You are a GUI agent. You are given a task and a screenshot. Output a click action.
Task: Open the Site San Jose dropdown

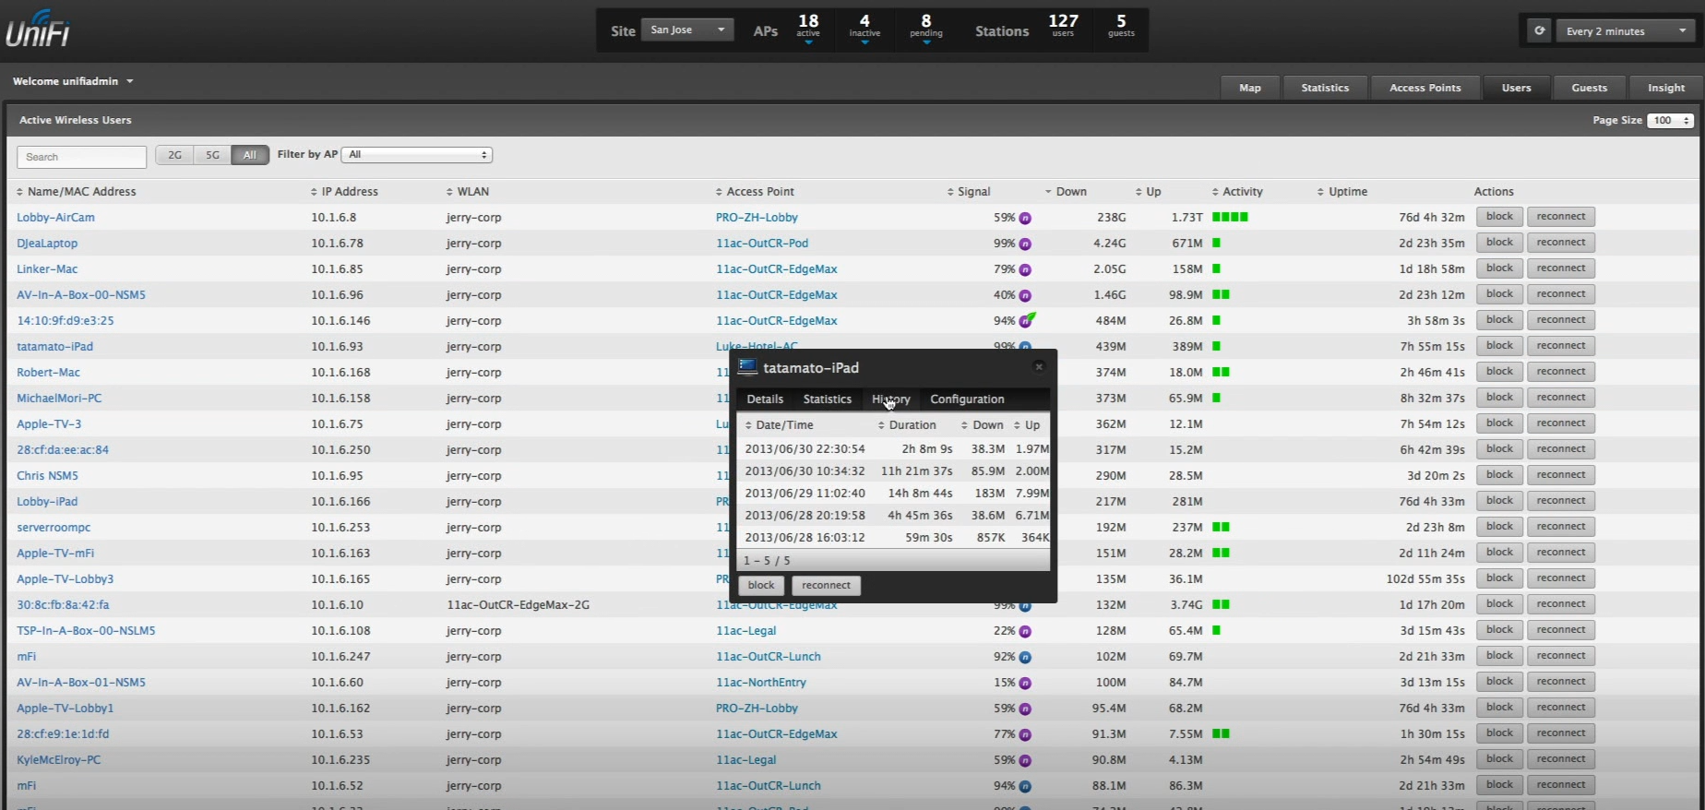point(687,30)
